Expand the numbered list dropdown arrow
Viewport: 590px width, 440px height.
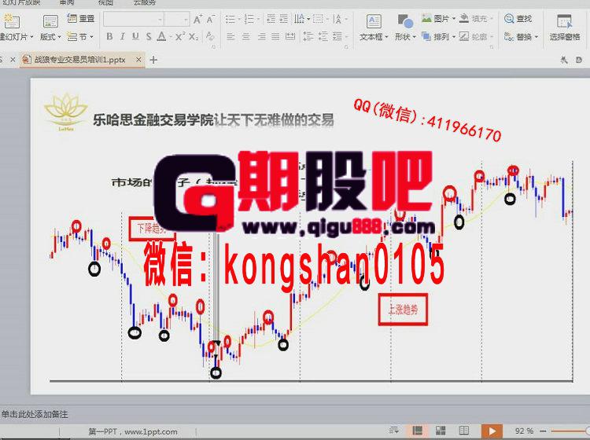[x=258, y=19]
